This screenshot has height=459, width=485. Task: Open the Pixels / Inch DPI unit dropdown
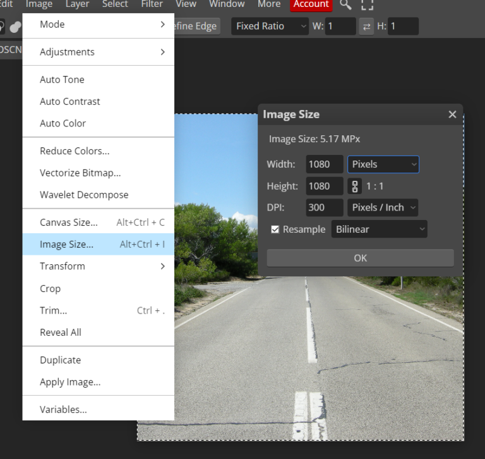click(383, 207)
